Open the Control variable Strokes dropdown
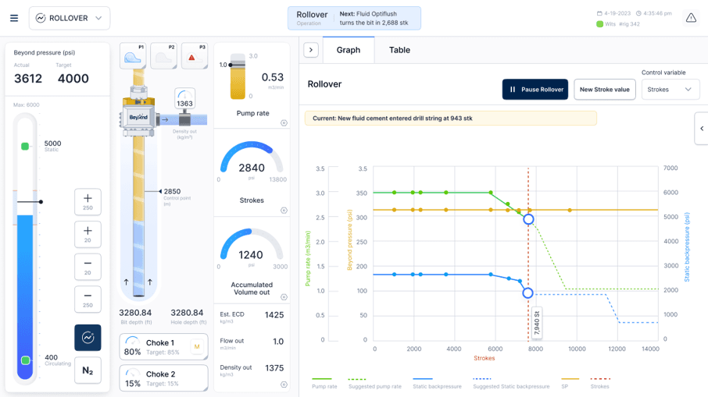The image size is (708, 397). pos(670,90)
